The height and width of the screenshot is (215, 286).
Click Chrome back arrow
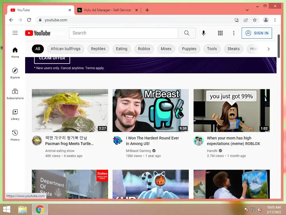click(11, 20)
